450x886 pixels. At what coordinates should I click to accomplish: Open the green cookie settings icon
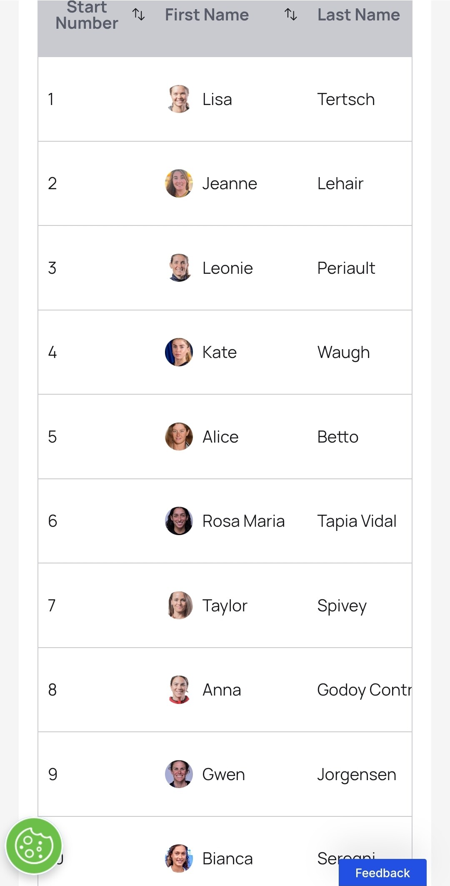34,846
